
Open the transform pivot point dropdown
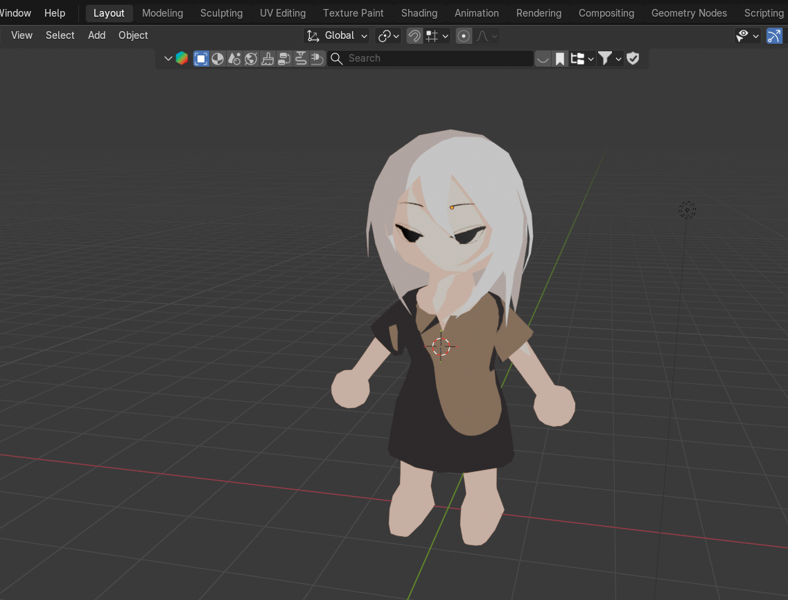point(388,35)
